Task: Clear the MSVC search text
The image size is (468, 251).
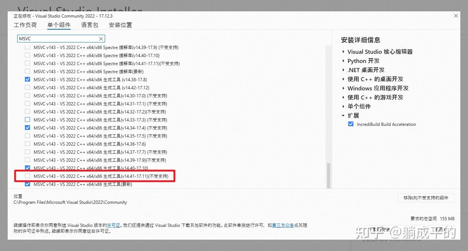Action: coord(101,38)
